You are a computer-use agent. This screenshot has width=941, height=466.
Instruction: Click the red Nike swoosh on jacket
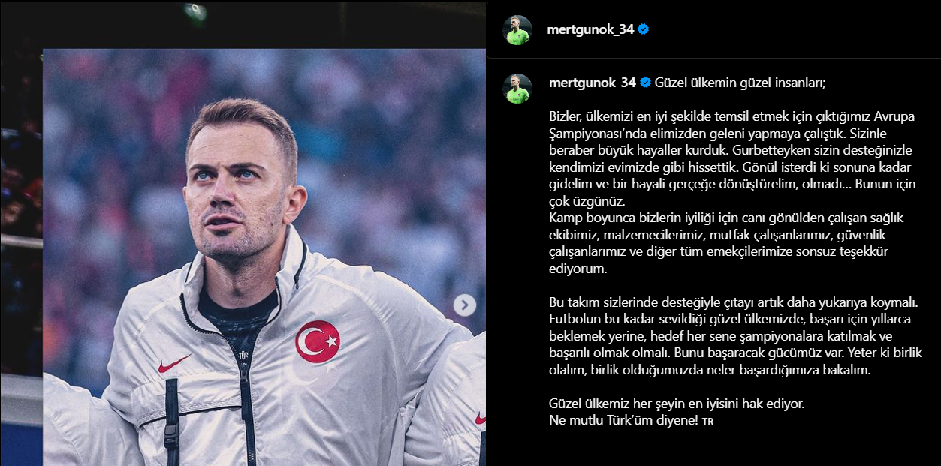pyautogui.click(x=175, y=364)
